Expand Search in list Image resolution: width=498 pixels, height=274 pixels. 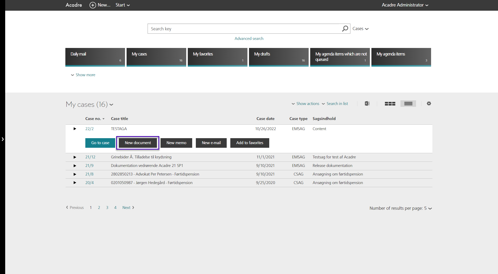[x=335, y=103]
